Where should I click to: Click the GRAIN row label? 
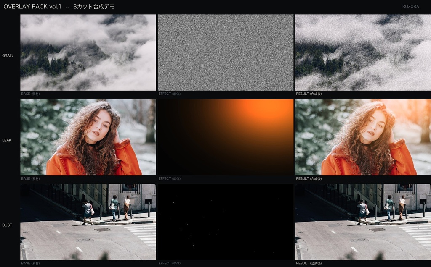(8, 55)
